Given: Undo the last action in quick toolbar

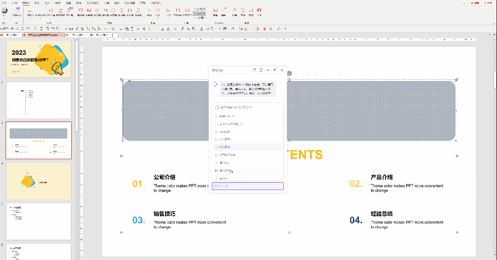Looking at the screenshot, I should point(28,29).
